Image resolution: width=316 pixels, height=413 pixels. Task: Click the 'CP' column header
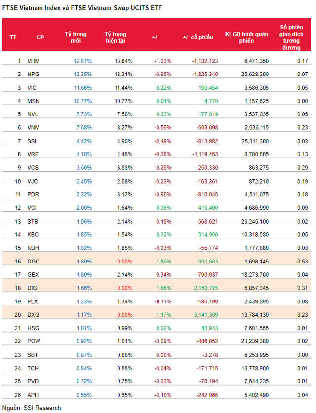pyautogui.click(x=40, y=38)
